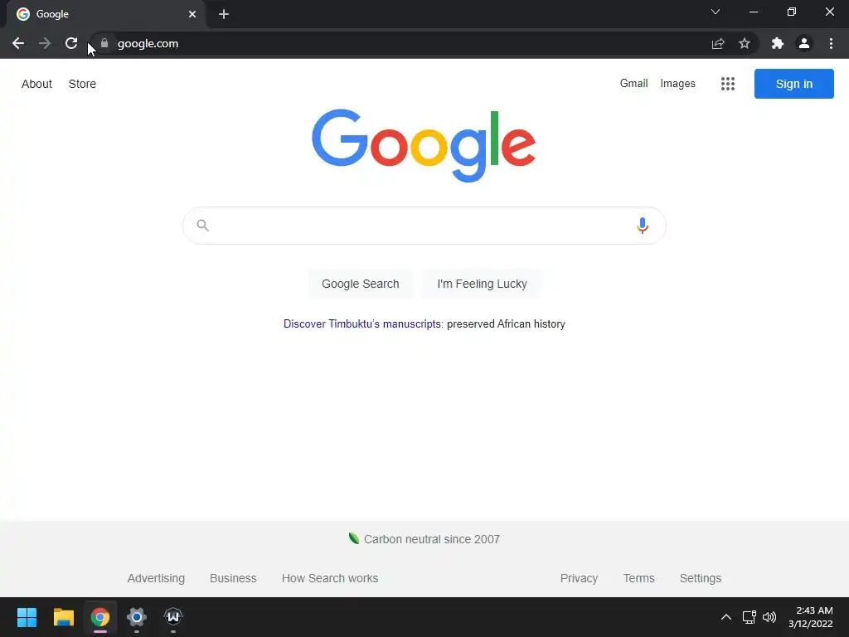The width and height of the screenshot is (849, 637).
Task: Go back using the back arrow
Action: 18,43
